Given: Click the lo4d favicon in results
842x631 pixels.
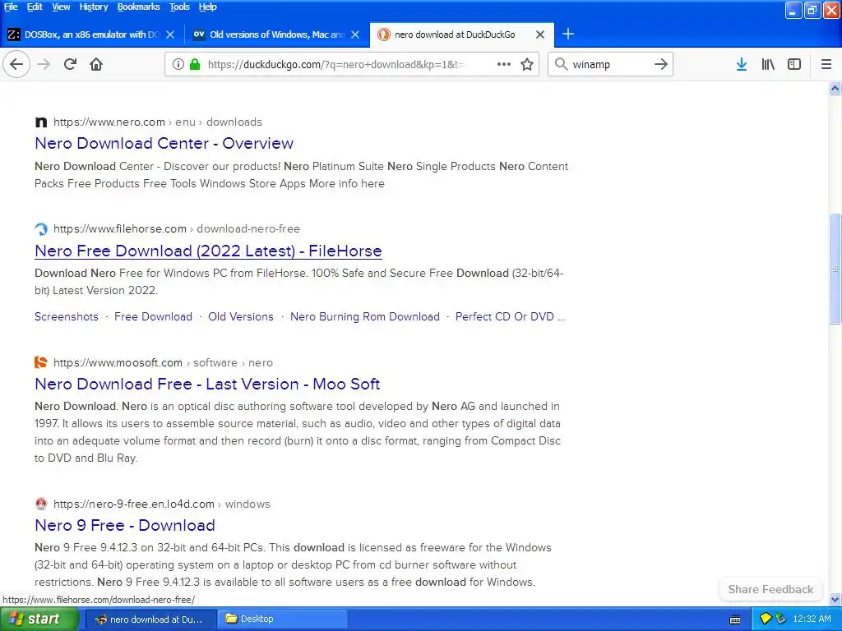Looking at the screenshot, I should pyautogui.click(x=41, y=504).
